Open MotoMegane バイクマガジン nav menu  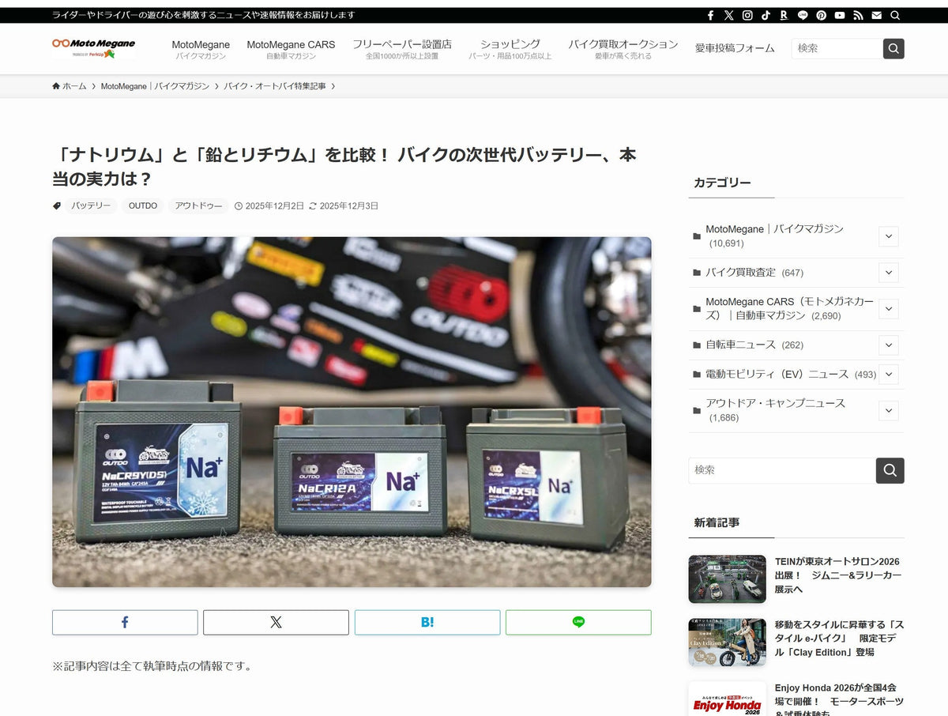click(201, 49)
